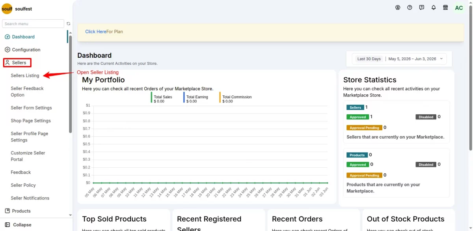
Task: Click the Products count badge
Action: point(357,155)
